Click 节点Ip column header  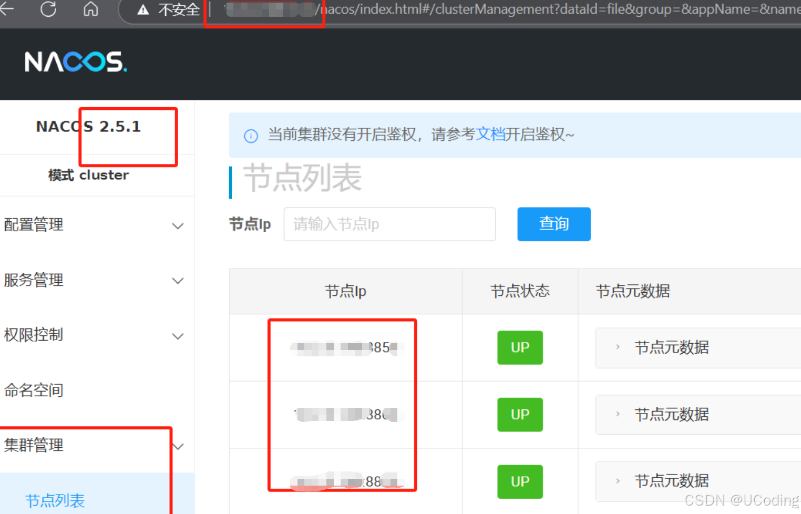[x=346, y=291]
